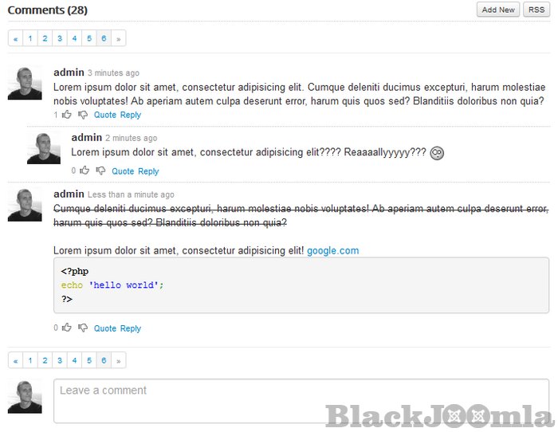Open the google.com link in the comment
Viewport: 558px width, 432px height.
tap(332, 250)
